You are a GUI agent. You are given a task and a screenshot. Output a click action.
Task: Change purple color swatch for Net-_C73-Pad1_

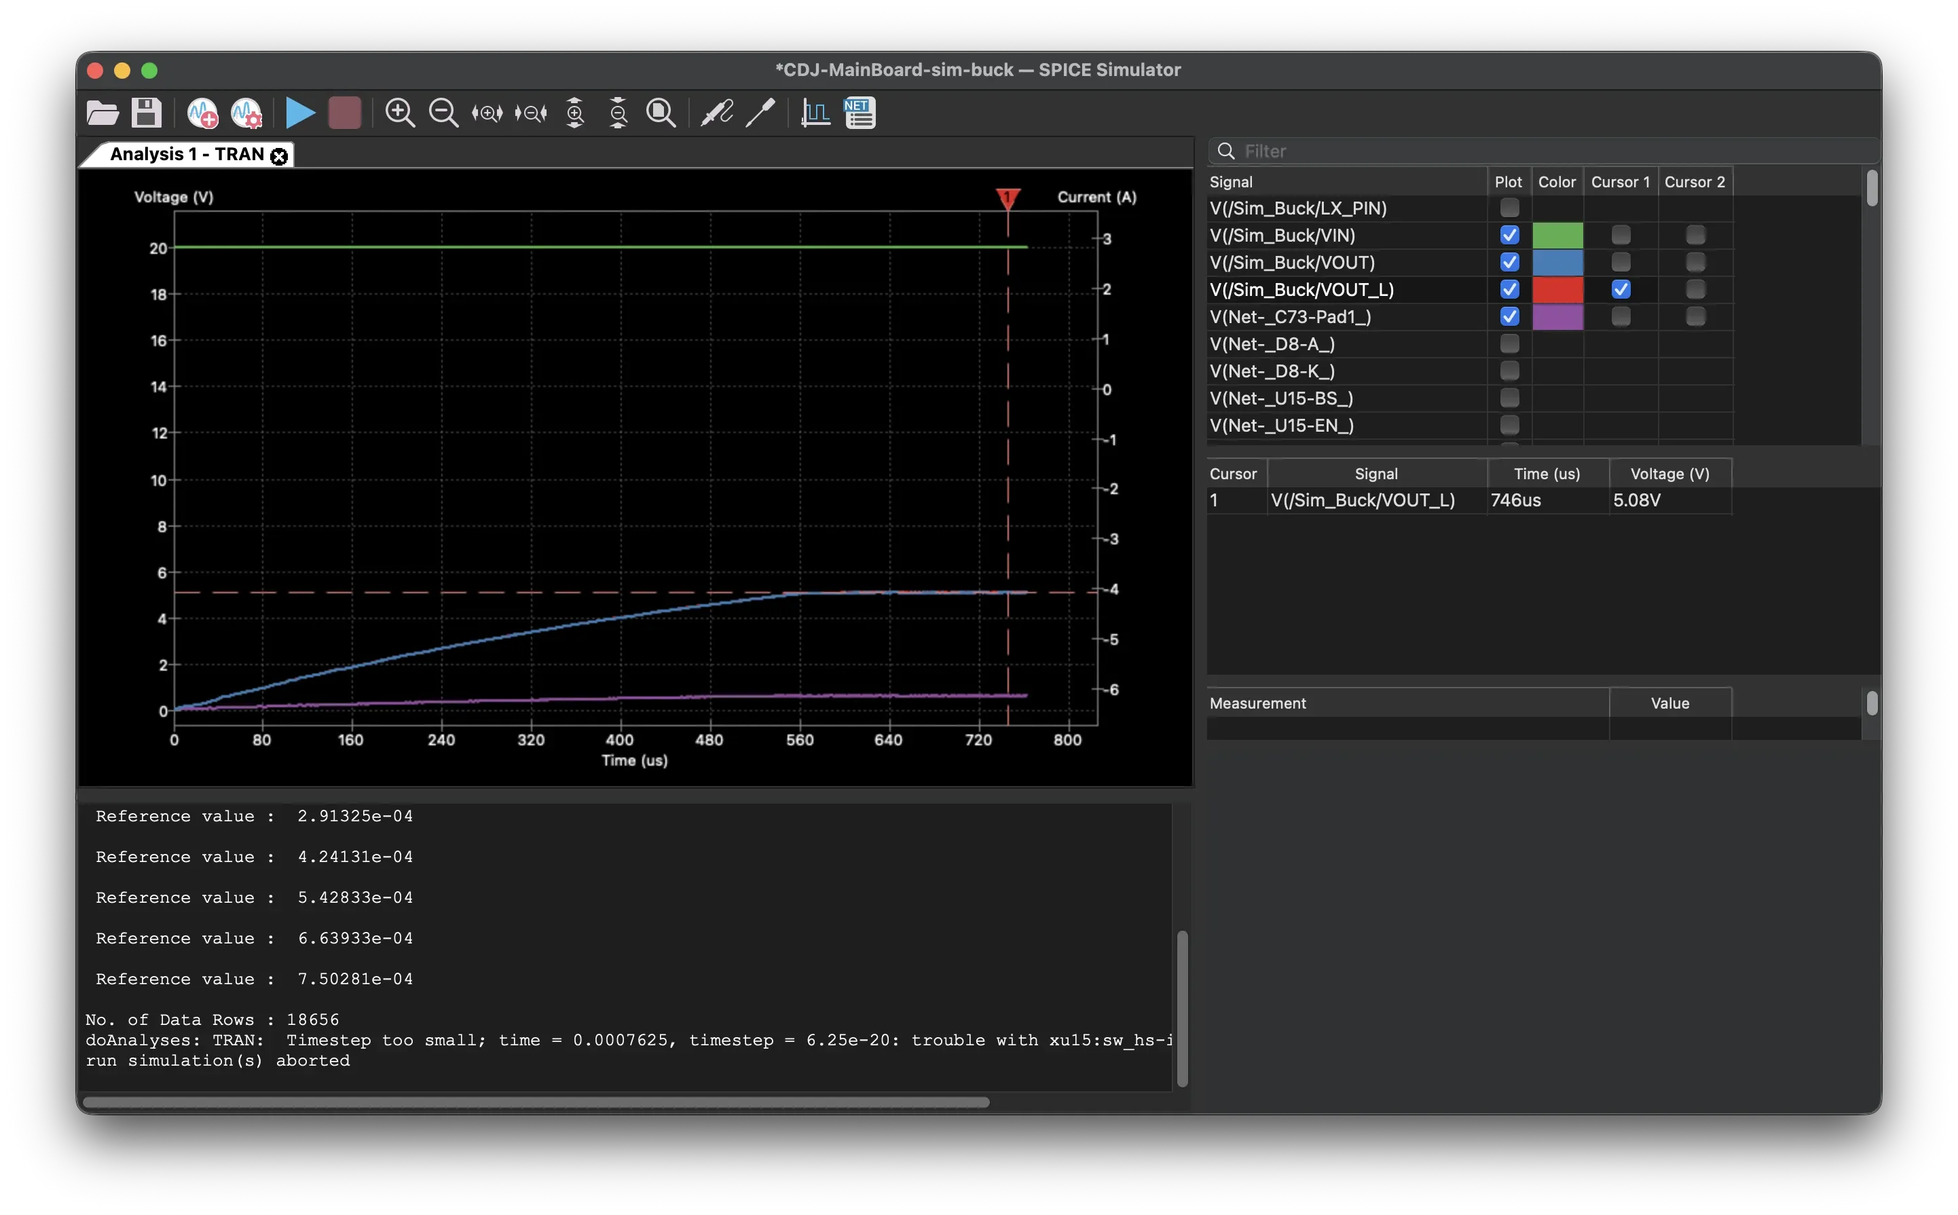[x=1557, y=316]
